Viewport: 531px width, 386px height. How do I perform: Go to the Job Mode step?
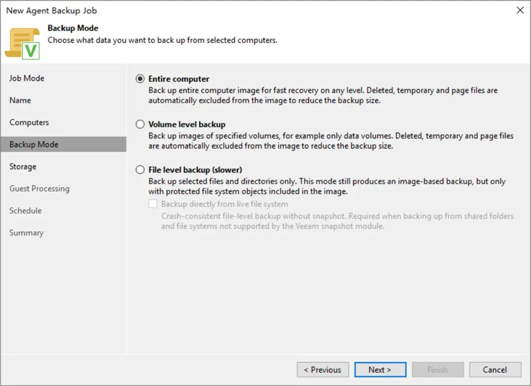(27, 78)
